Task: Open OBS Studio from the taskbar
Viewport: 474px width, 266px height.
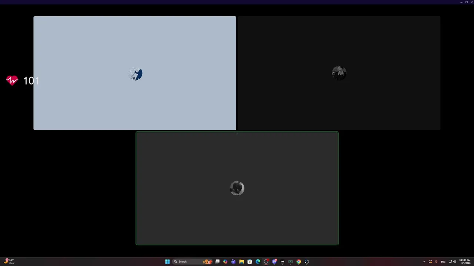Action: (266, 262)
